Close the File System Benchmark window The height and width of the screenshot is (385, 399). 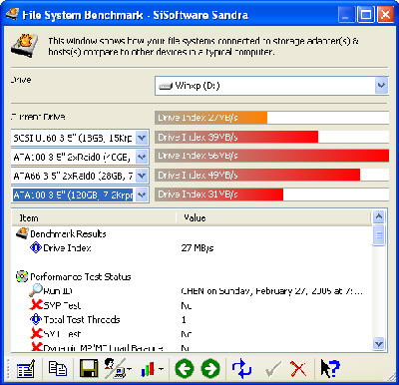pyautogui.click(x=385, y=15)
